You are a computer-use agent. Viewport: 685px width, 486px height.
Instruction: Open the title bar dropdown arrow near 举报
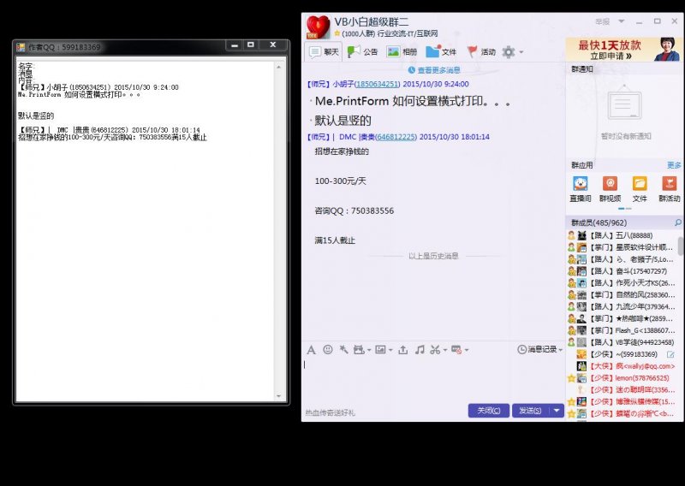622,21
